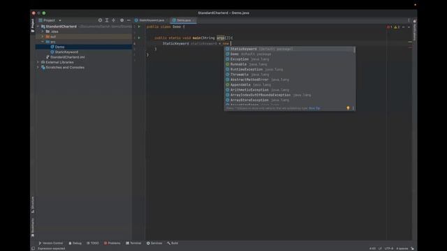Viewport: 447px width, 251px height.
Task: Open TODO tool window
Action: coord(93,243)
